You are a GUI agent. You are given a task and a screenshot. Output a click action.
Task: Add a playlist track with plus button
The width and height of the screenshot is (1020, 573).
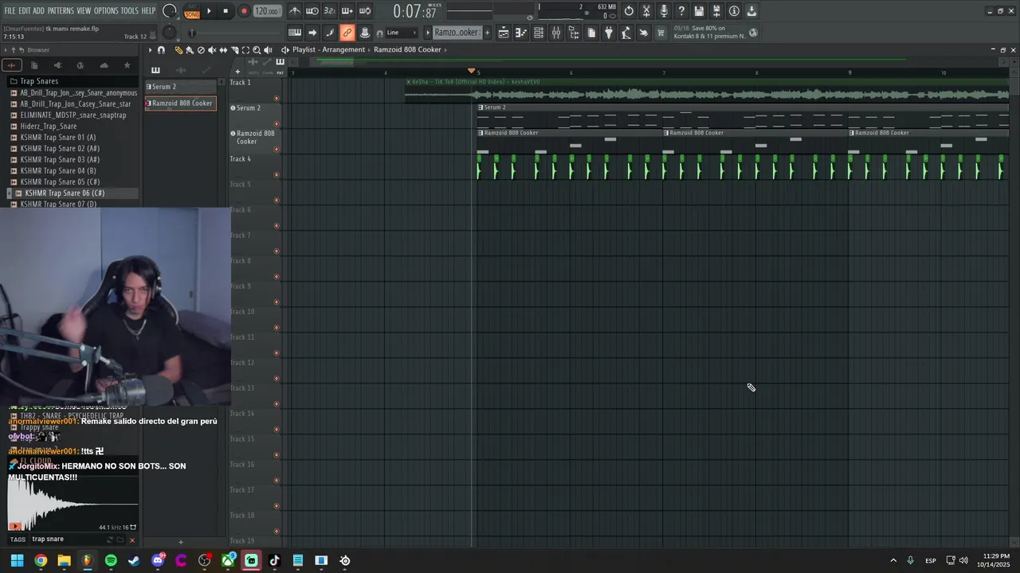click(237, 72)
